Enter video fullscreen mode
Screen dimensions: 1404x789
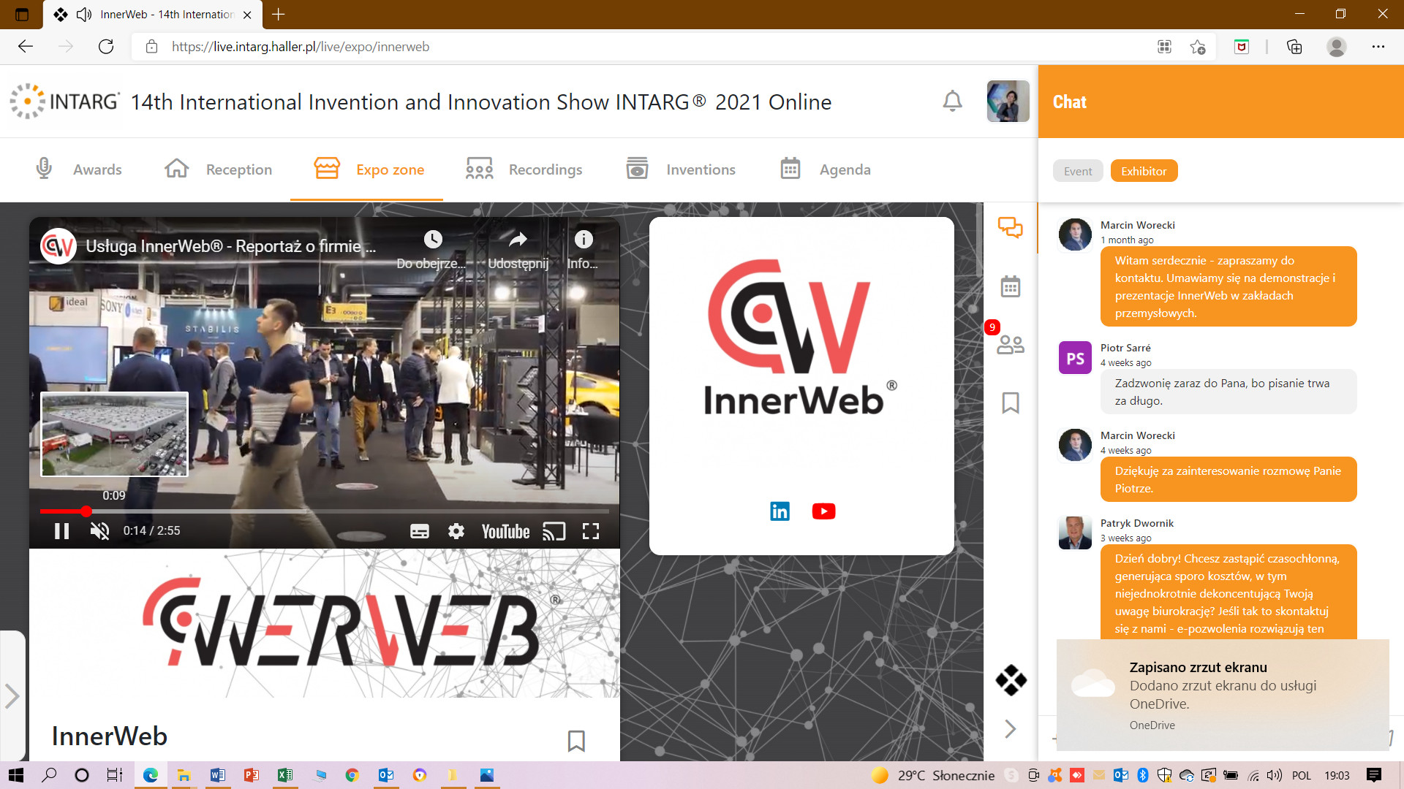click(x=591, y=531)
